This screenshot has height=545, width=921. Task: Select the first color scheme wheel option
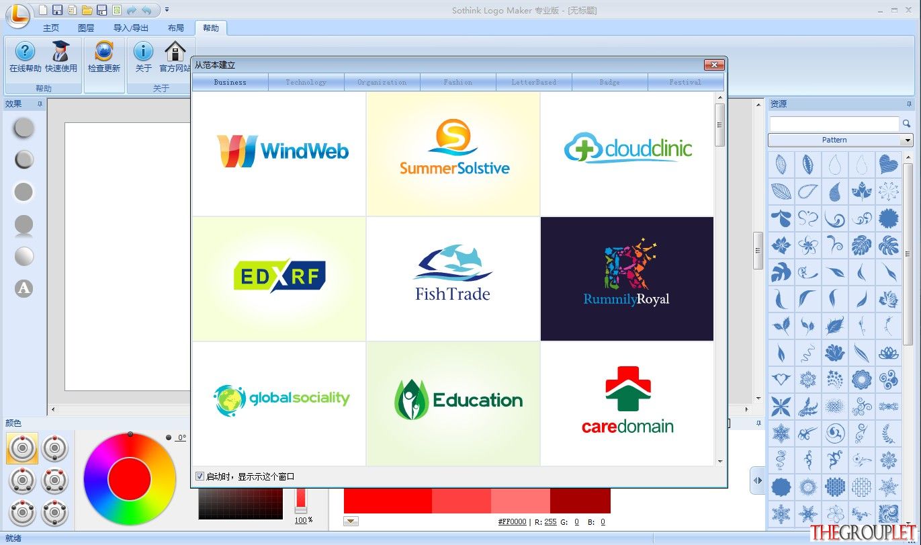click(x=22, y=448)
